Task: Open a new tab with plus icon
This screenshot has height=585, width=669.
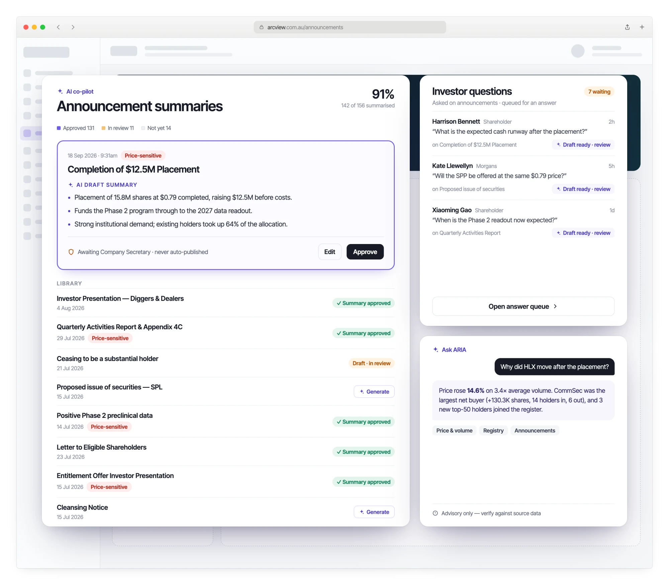Action: coord(642,27)
